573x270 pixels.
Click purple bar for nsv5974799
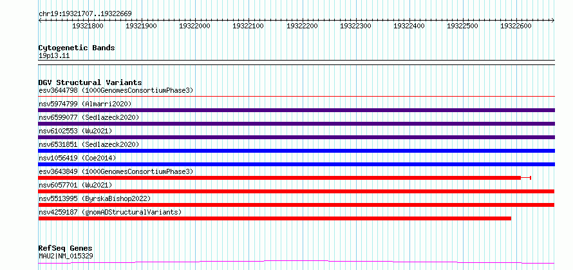(296, 110)
